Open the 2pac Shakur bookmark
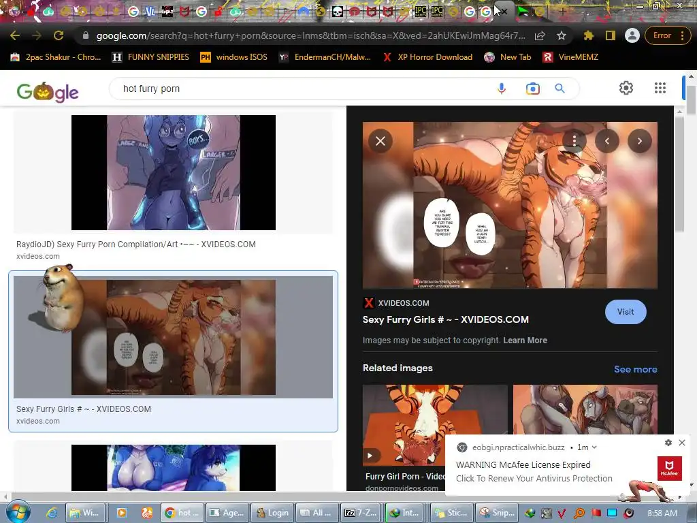 (56, 57)
